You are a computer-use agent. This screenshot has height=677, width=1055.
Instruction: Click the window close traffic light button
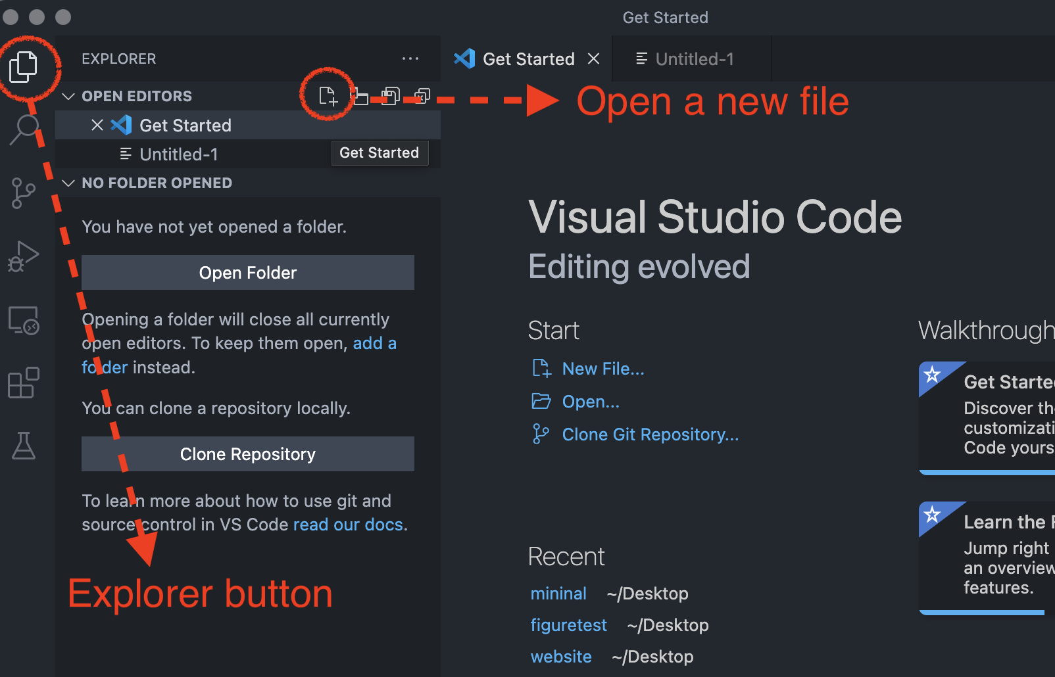click(x=11, y=17)
